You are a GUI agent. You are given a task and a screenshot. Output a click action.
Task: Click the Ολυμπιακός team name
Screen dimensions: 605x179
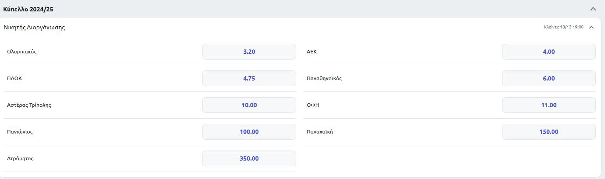[x=22, y=52]
